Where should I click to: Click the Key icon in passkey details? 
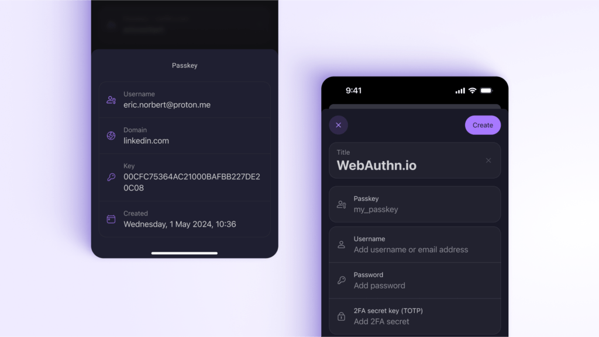coord(111,177)
